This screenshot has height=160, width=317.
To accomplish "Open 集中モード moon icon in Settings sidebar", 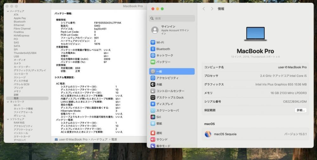I will (x=153, y=146).
